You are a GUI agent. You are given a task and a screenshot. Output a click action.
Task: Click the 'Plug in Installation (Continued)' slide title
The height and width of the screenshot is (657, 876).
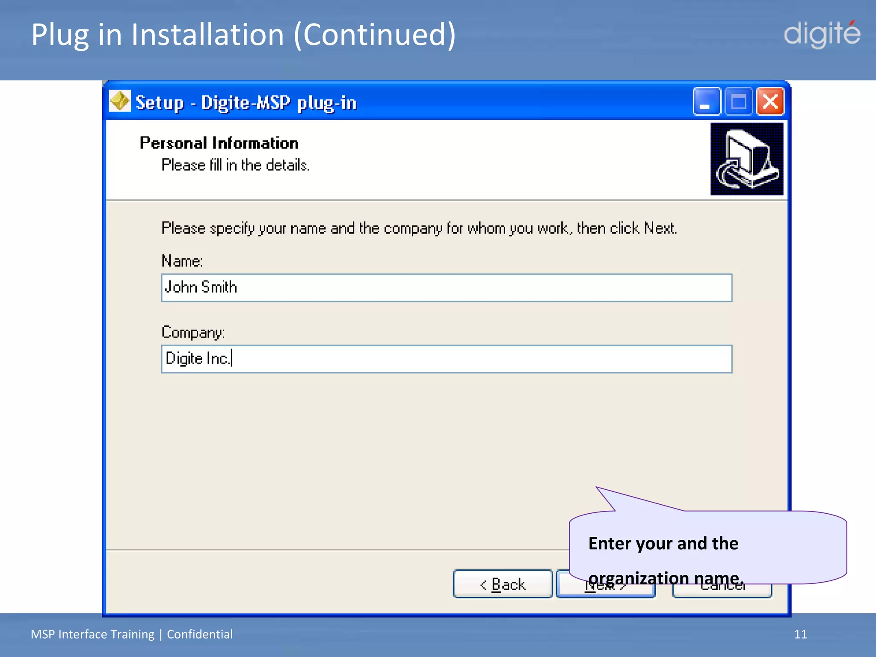click(x=243, y=35)
